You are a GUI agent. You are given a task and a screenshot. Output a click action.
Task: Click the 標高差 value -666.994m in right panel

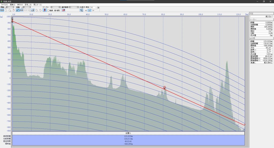pyautogui.click(x=268, y=45)
